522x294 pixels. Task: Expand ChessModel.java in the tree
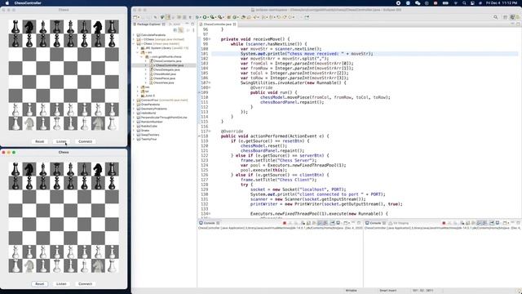click(146, 74)
